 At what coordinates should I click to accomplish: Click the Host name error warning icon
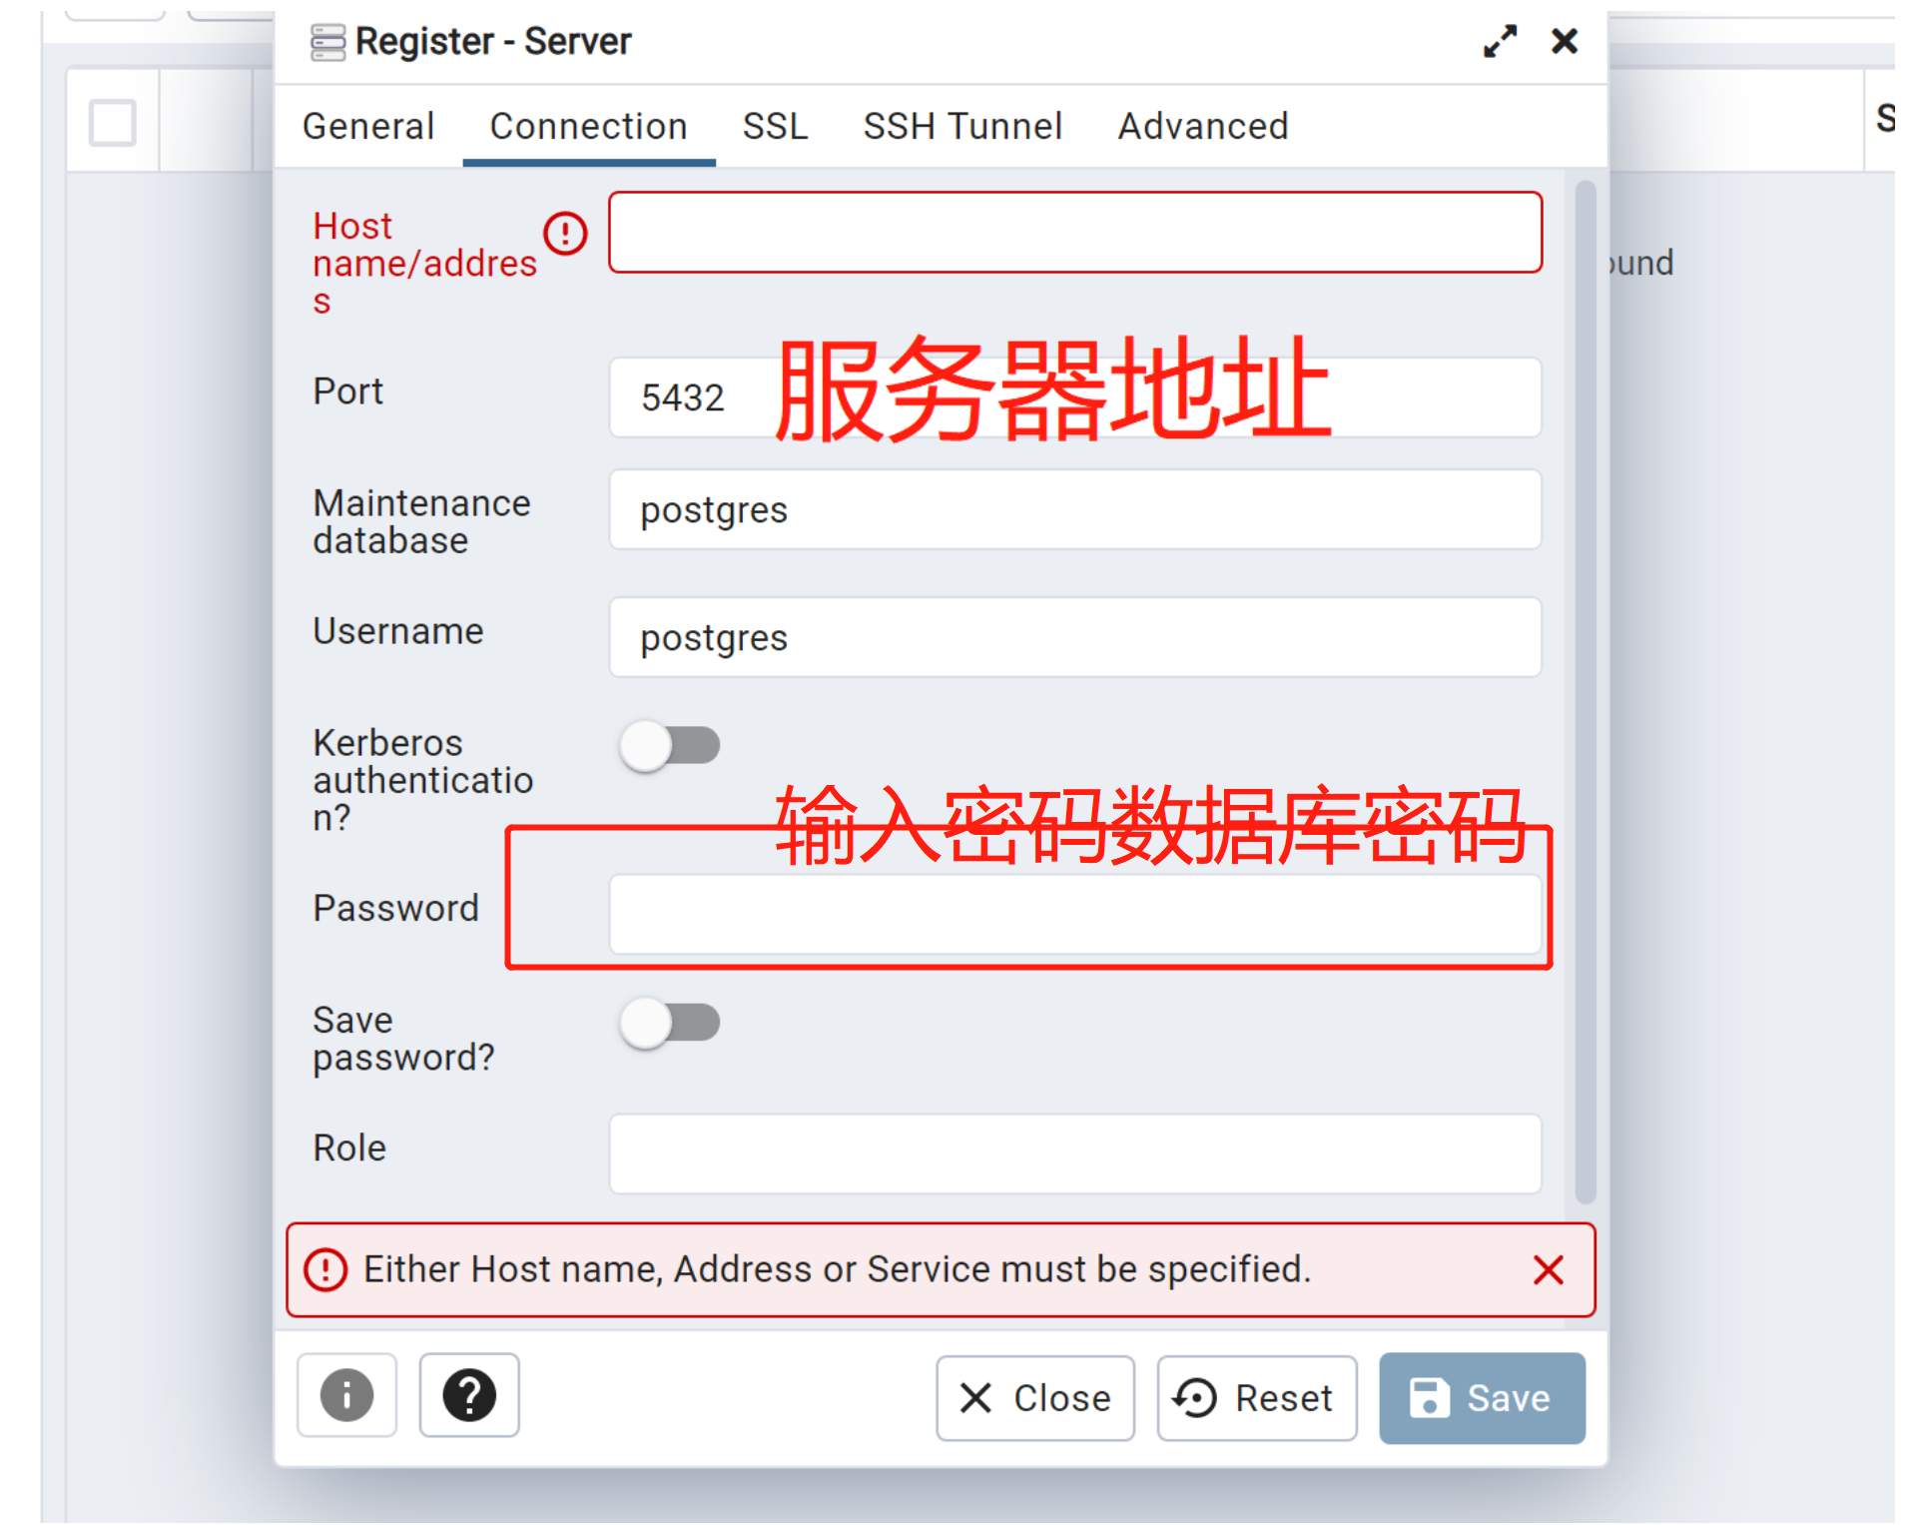pos(565,234)
